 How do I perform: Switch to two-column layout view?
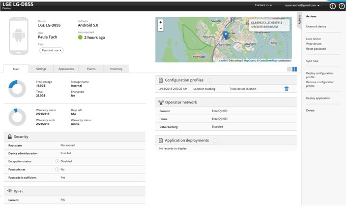tap(295, 69)
